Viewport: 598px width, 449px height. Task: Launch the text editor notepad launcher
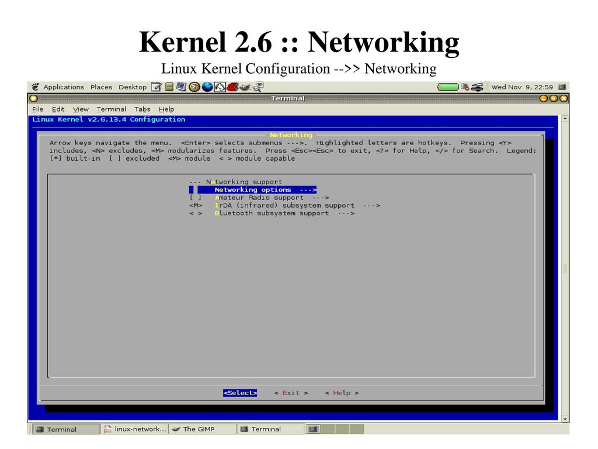point(156,87)
